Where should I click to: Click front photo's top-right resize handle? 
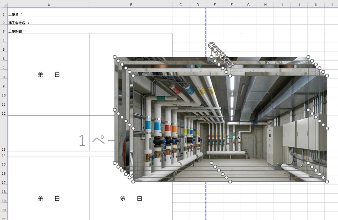[x=327, y=76]
